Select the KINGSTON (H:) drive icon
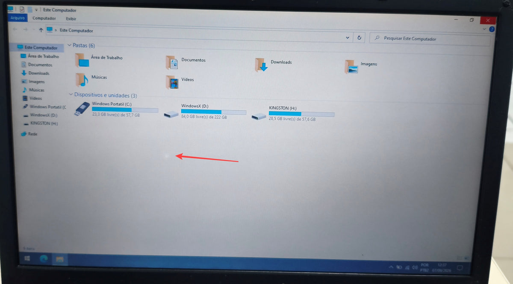 point(259,116)
